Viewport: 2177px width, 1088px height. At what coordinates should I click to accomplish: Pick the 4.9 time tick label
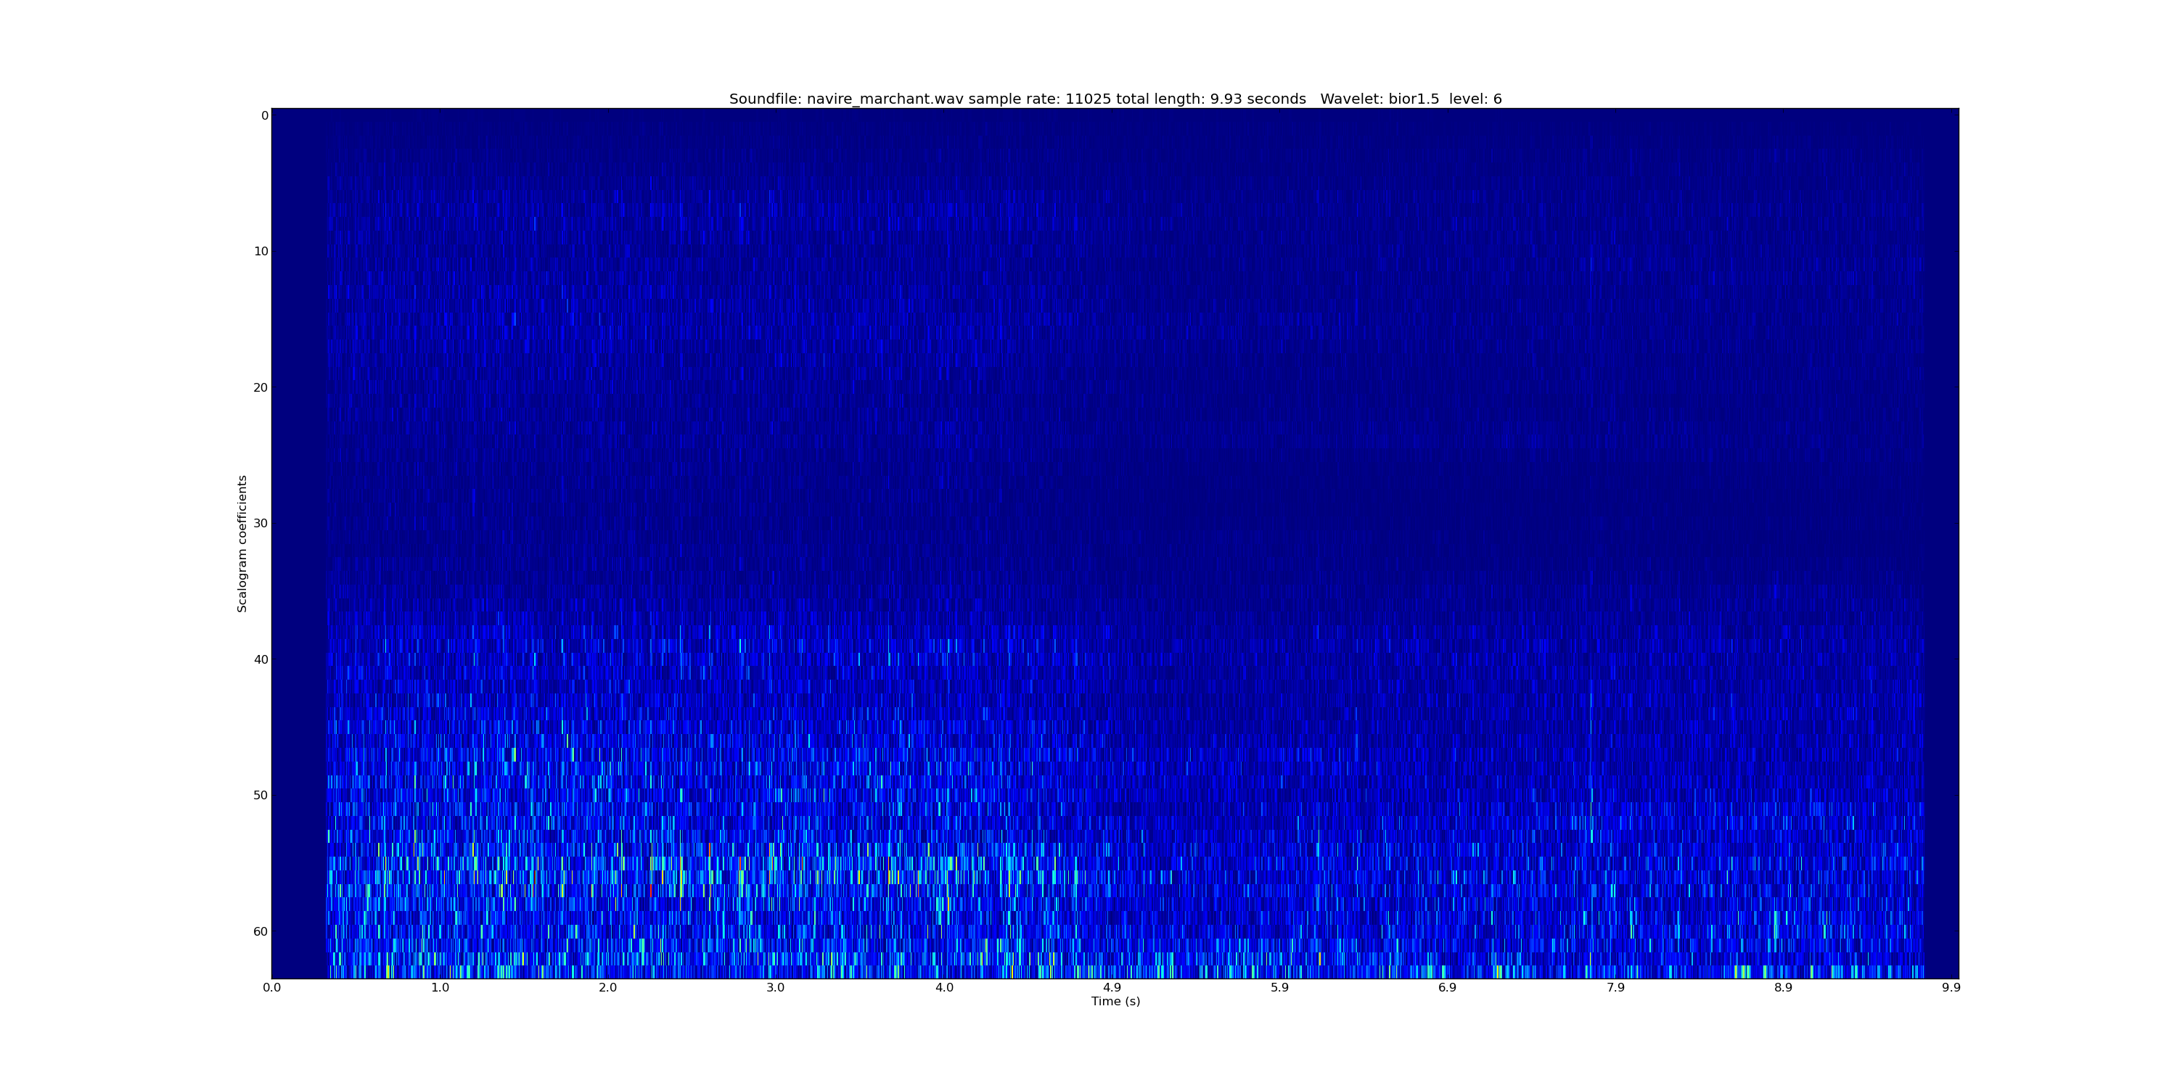(x=1111, y=987)
